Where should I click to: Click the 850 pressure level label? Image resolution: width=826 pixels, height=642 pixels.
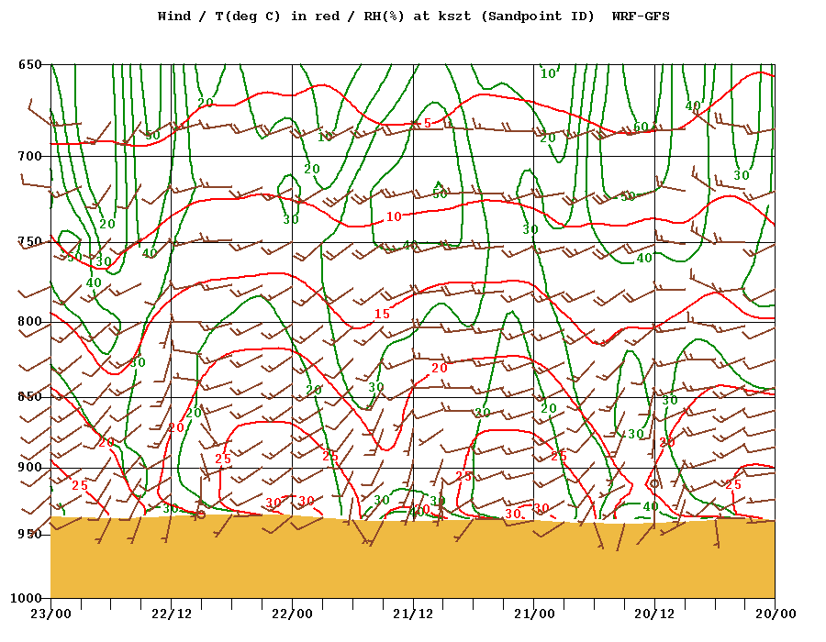pos(30,397)
